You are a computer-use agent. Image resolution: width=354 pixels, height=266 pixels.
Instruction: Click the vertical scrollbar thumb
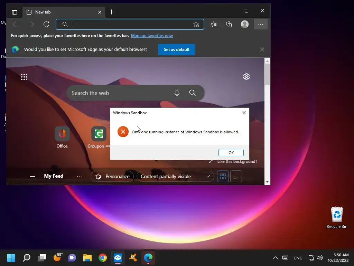[x=267, y=74]
